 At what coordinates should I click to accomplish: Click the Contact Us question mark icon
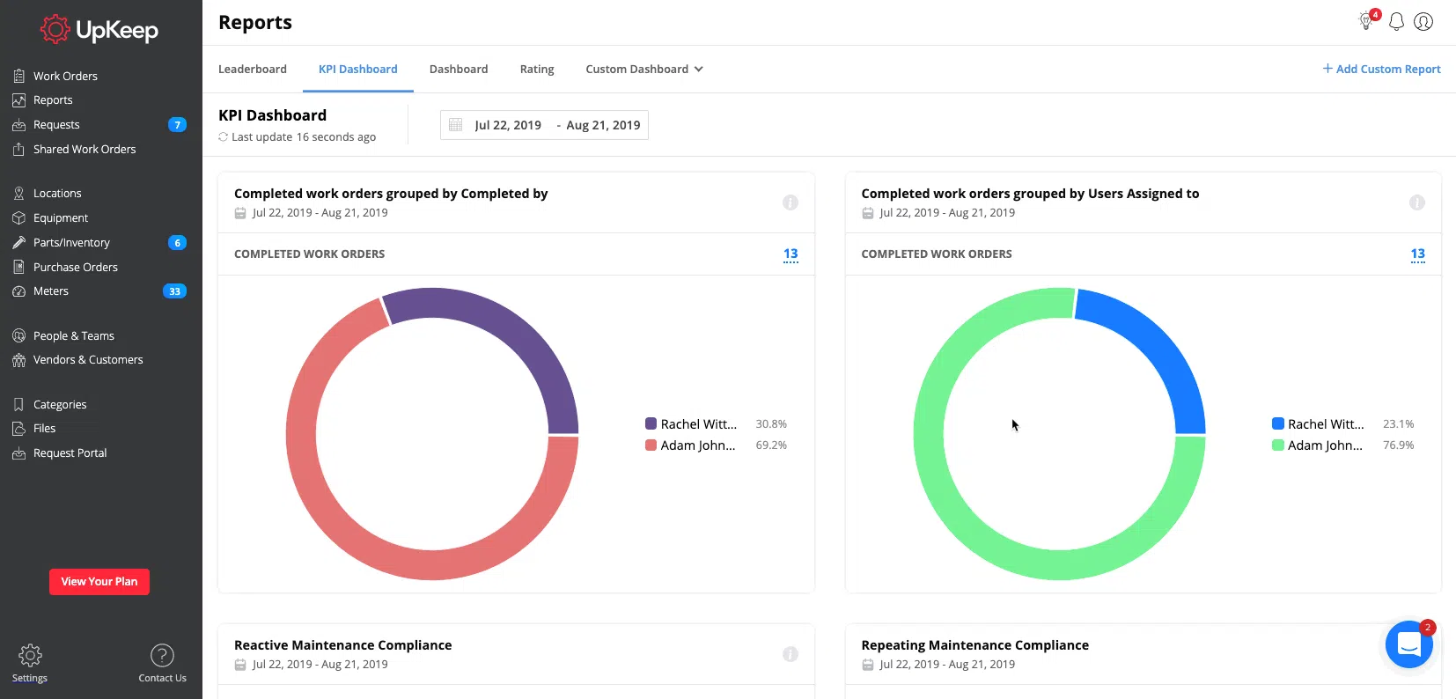[162, 656]
